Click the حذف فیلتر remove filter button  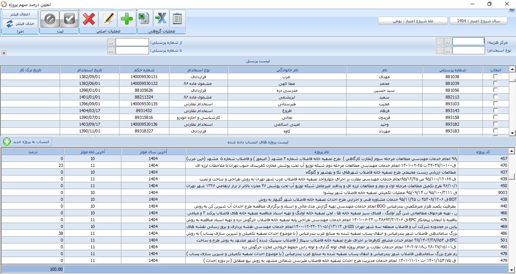click(x=20, y=23)
